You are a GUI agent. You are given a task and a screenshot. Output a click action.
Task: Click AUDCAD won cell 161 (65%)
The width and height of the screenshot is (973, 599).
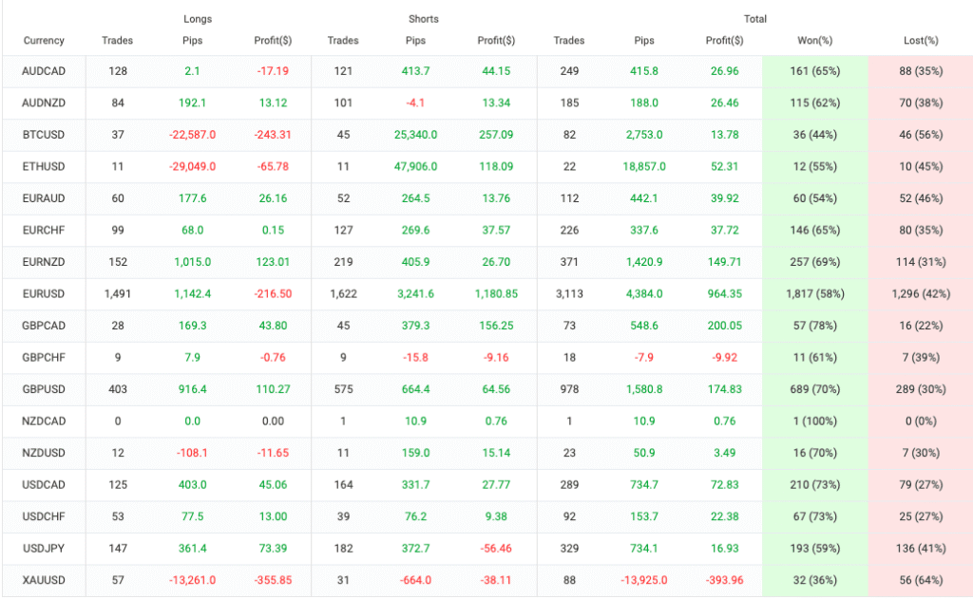point(813,71)
